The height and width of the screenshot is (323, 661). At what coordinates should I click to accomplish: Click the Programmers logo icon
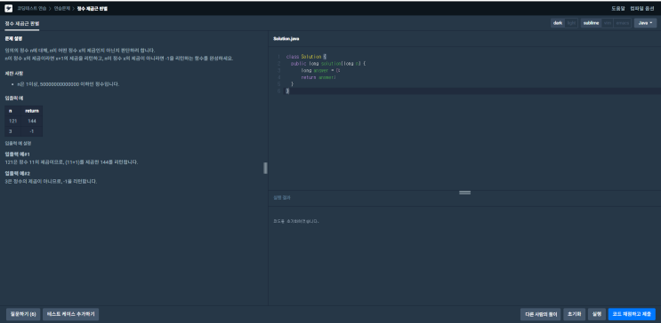(x=8, y=8)
